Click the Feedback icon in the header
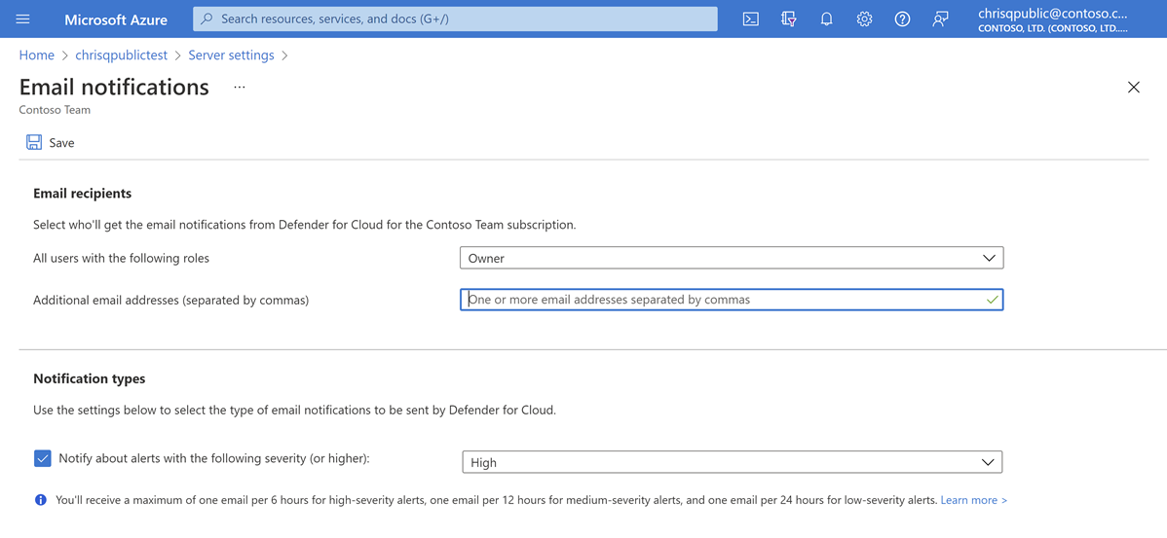The height and width of the screenshot is (538, 1167). tap(940, 18)
